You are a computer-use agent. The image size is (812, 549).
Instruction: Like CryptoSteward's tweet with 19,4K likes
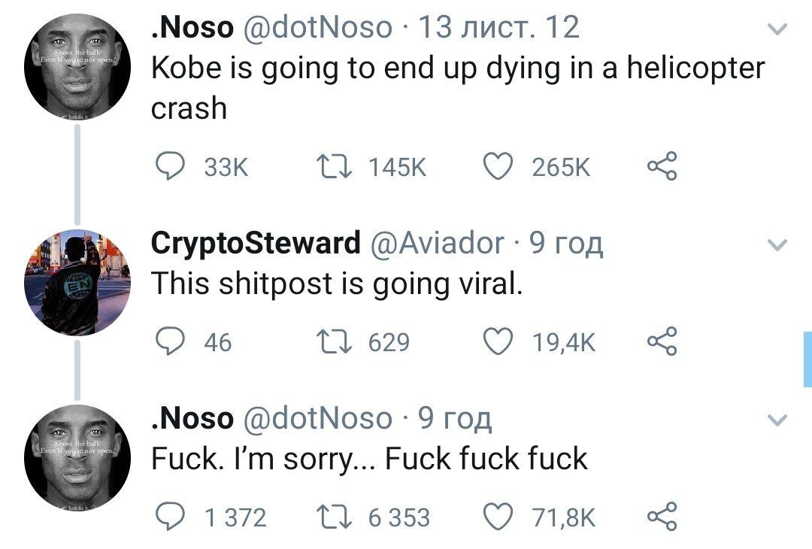[498, 341]
